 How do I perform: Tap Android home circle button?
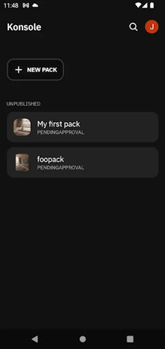click(83, 339)
